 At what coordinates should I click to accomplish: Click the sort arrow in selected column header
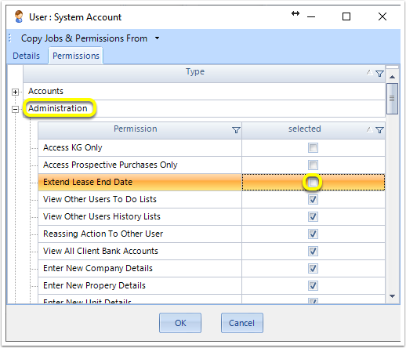[369, 129]
